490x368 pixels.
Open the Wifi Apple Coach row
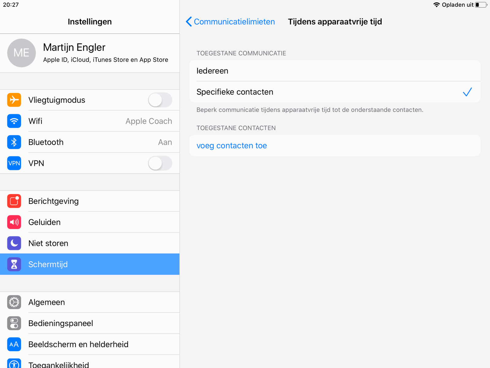pyautogui.click(x=90, y=121)
